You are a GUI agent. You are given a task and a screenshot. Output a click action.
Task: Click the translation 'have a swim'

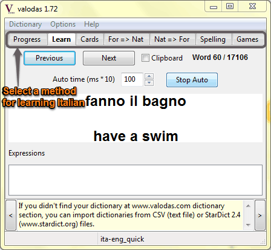pos(135,136)
